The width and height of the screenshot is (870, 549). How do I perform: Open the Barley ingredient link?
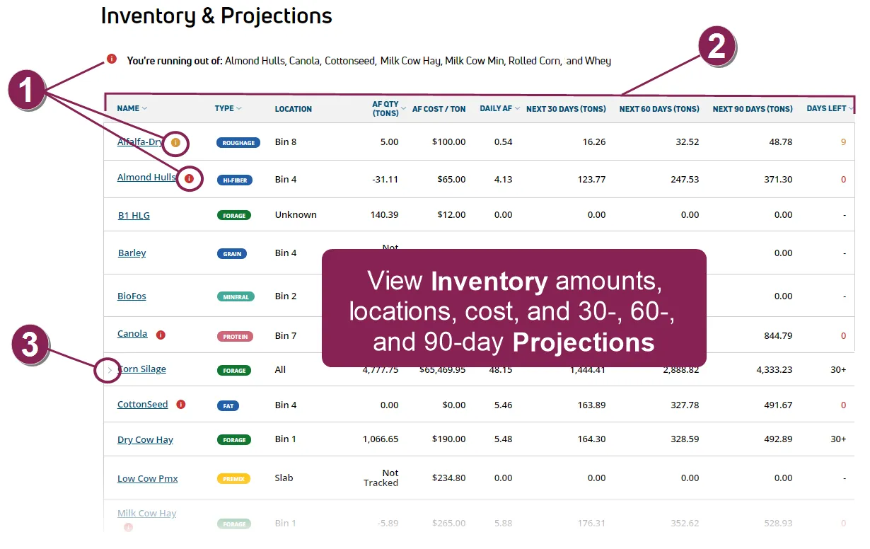coord(132,253)
